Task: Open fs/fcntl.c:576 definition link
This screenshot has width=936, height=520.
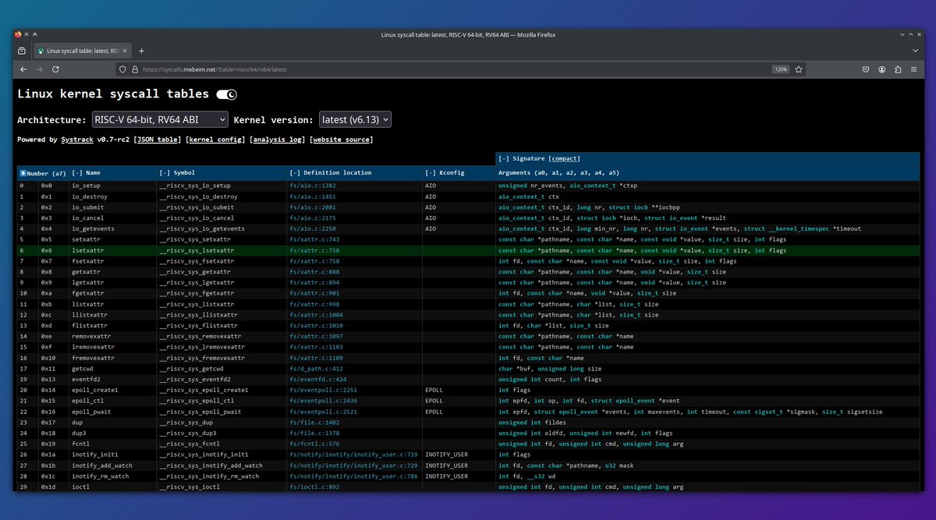Action: pyautogui.click(x=314, y=444)
